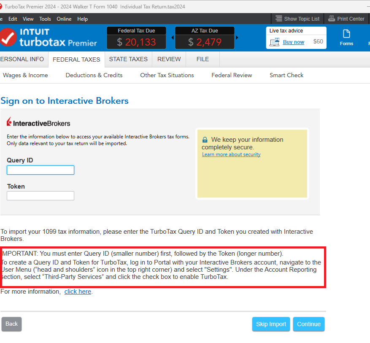Viewport: 370px width, 343px height.
Task: Click the right arrow beside AZ Tax Due
Action: coord(237,38)
